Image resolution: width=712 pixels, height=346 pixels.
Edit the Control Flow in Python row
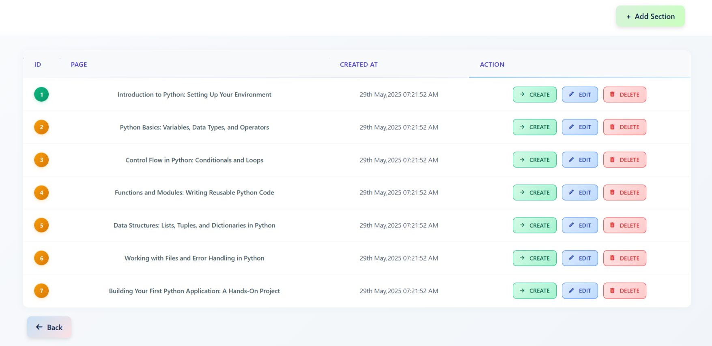[580, 160]
